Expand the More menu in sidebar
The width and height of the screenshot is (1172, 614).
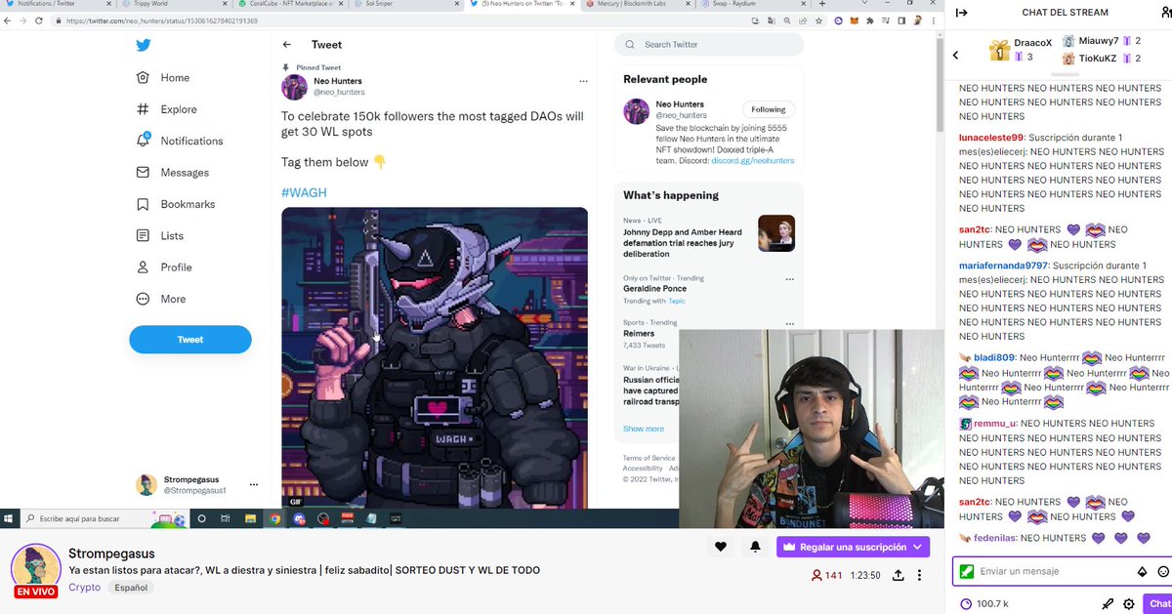[161, 299]
